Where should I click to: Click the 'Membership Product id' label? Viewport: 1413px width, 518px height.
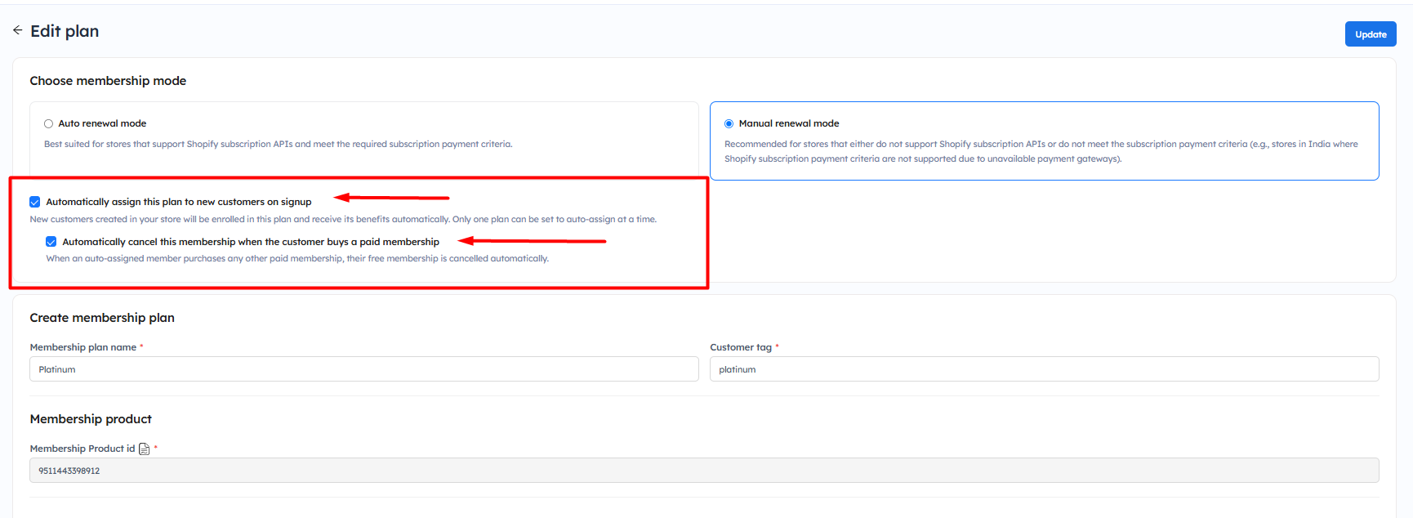point(82,449)
